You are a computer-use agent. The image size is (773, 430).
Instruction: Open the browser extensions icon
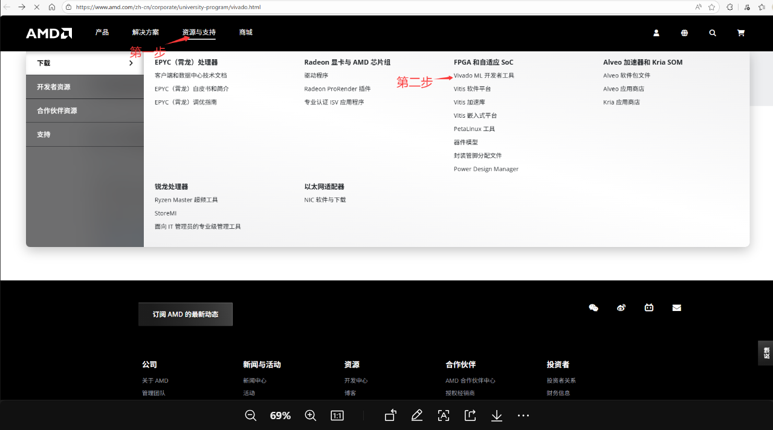(730, 7)
